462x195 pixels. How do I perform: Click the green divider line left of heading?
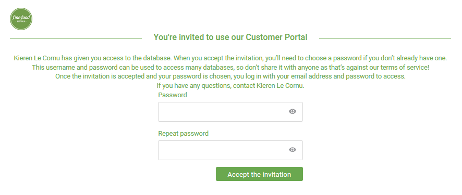[x=76, y=38]
